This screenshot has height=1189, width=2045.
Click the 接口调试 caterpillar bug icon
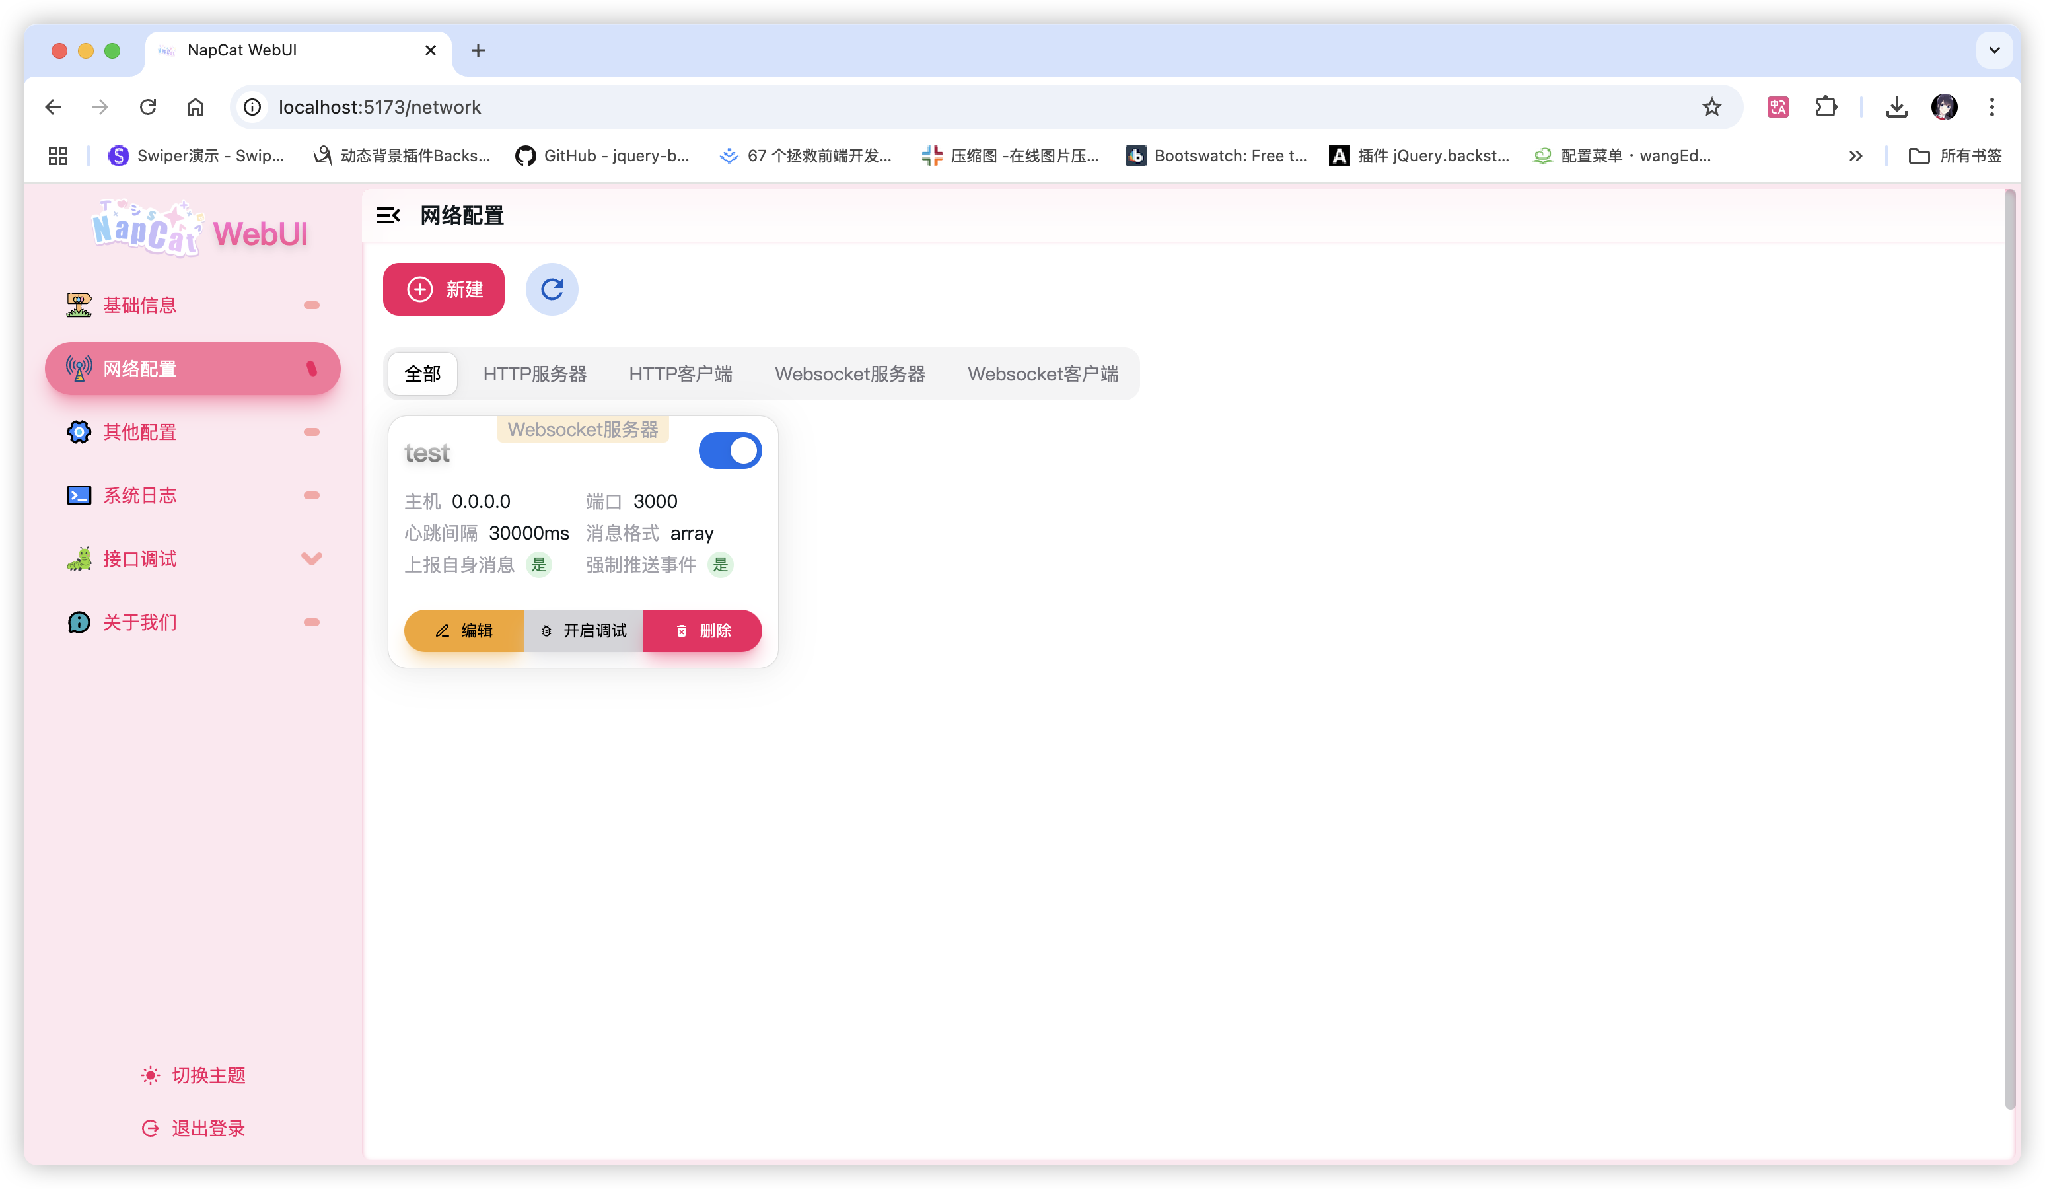pyautogui.click(x=79, y=558)
